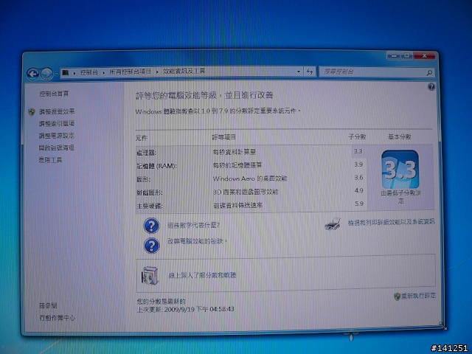
Task: Click the gaming graphics subscore 4.9
Action: (x=359, y=190)
